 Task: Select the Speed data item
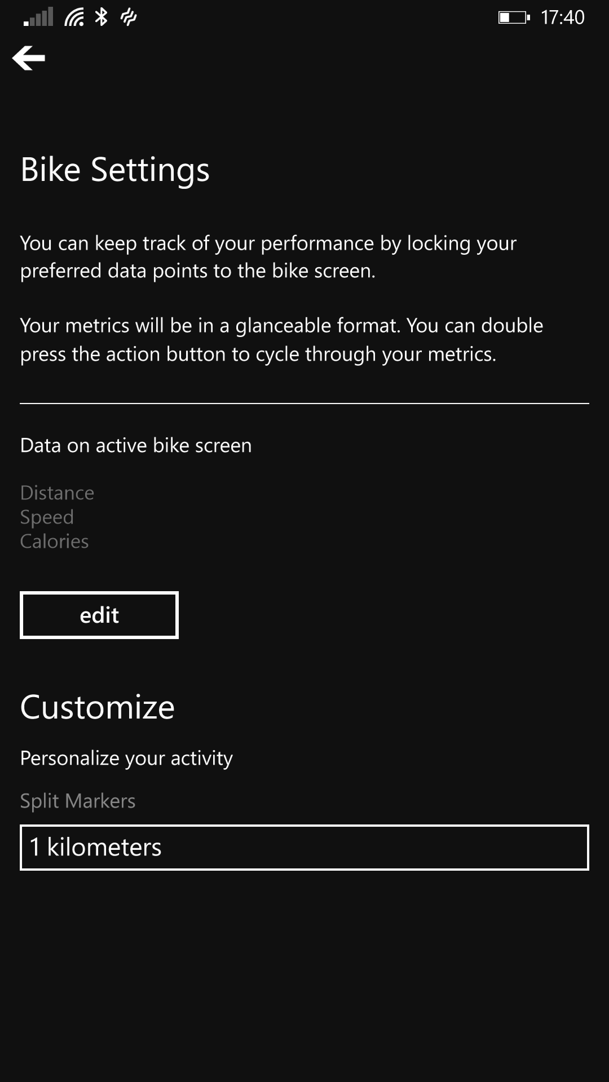click(x=47, y=517)
